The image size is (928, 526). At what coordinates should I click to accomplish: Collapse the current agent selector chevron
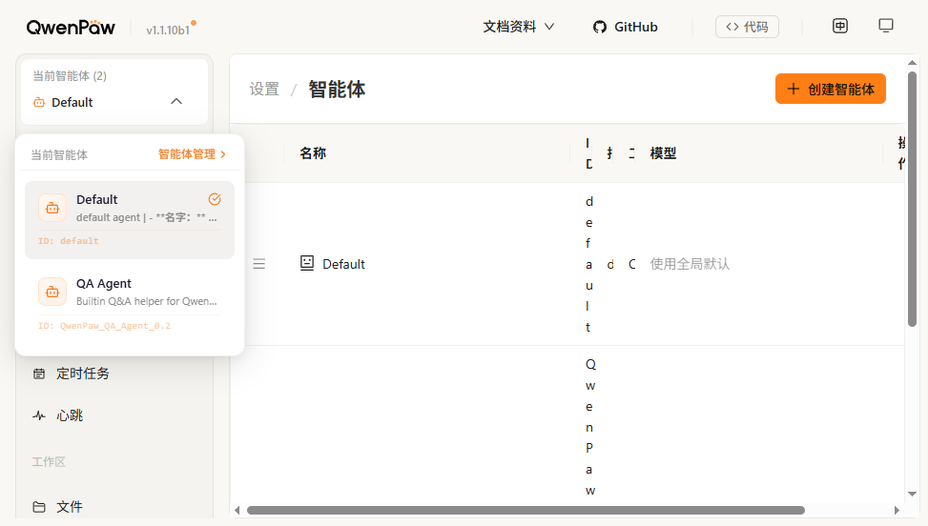[x=176, y=102]
